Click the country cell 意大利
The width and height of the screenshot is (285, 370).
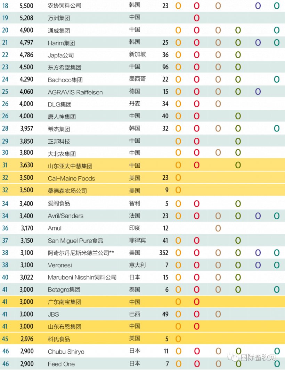[x=138, y=265]
